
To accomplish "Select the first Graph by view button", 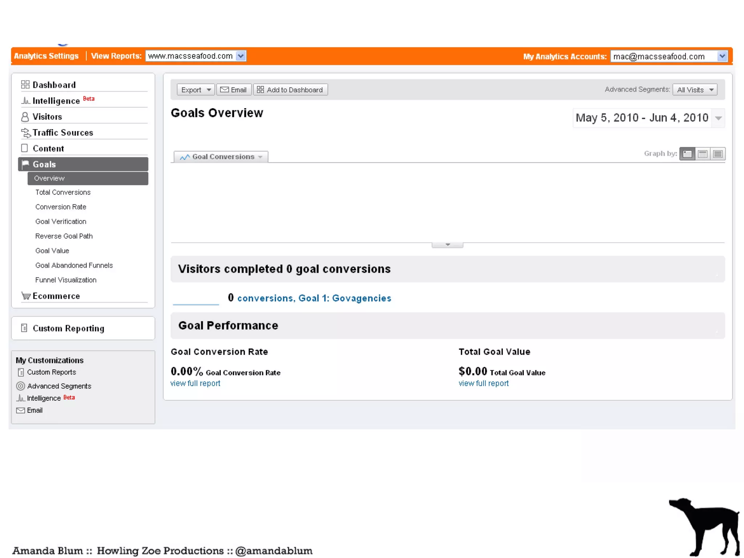I will (x=687, y=154).
